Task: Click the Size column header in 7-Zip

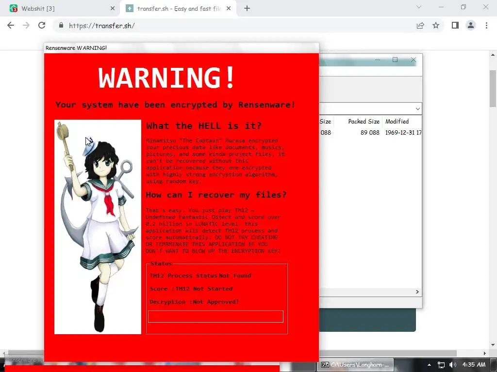Action: coord(325,122)
